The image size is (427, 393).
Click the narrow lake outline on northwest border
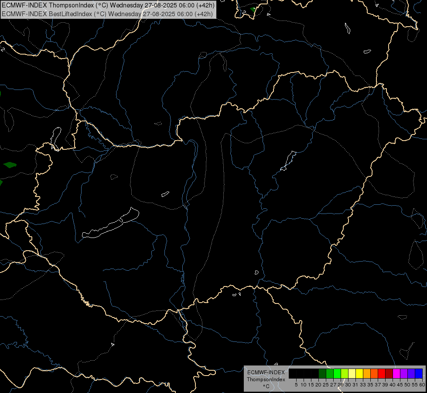tap(56, 138)
